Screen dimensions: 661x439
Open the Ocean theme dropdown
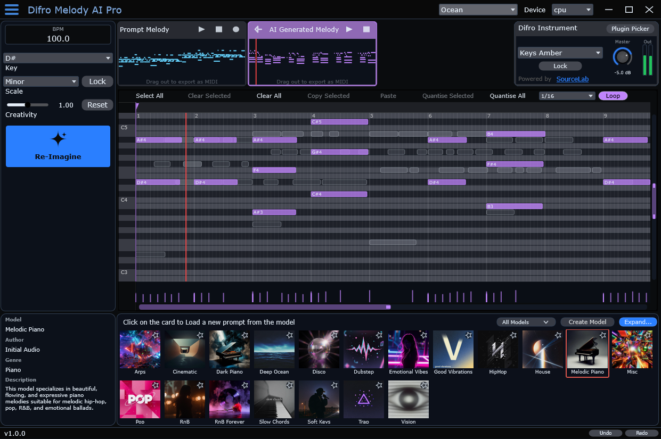point(478,10)
